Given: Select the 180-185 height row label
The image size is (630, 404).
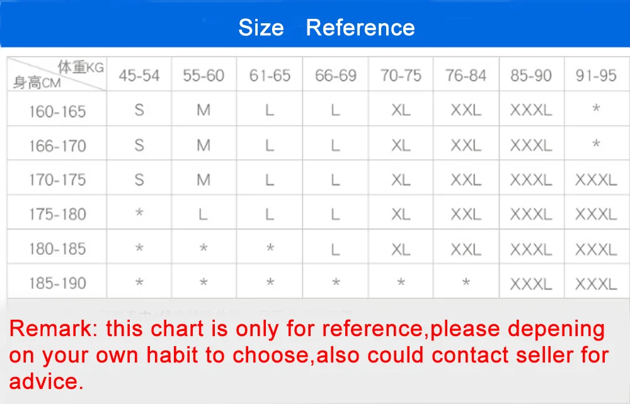Looking at the screenshot, I should 57,249.
